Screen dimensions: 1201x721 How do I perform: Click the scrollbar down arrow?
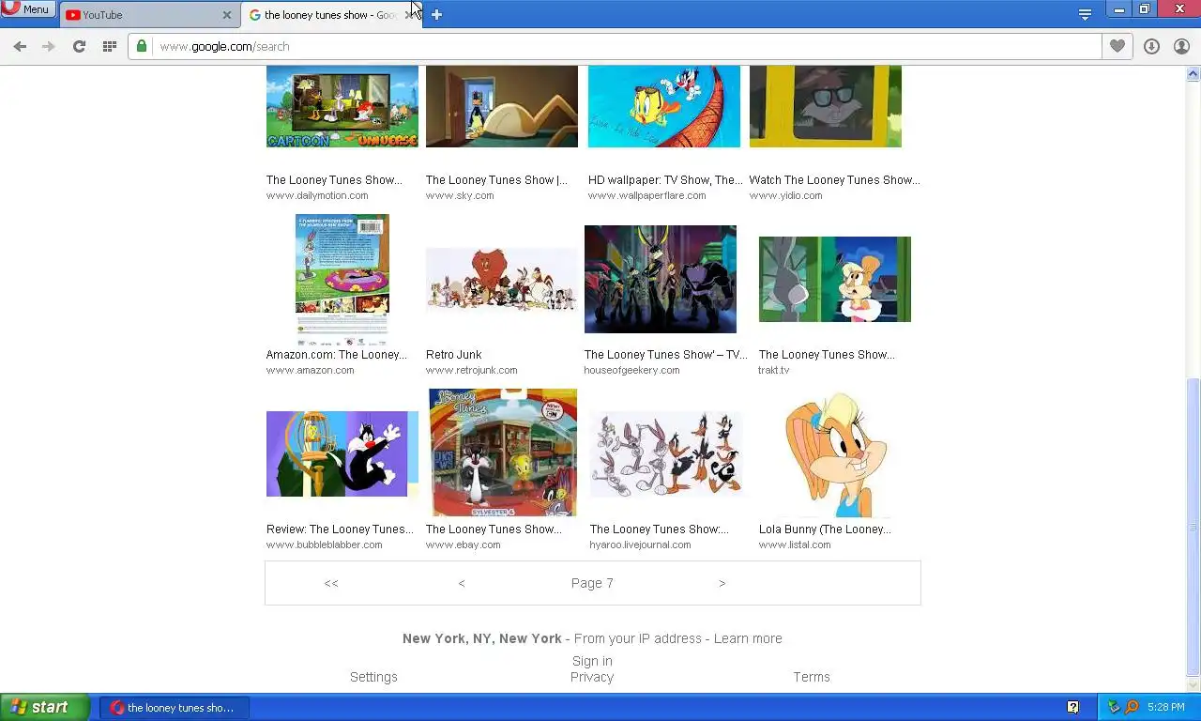1193,685
